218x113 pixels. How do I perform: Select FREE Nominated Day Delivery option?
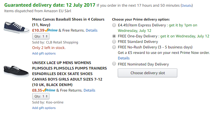pyautogui.click(x=114, y=64)
